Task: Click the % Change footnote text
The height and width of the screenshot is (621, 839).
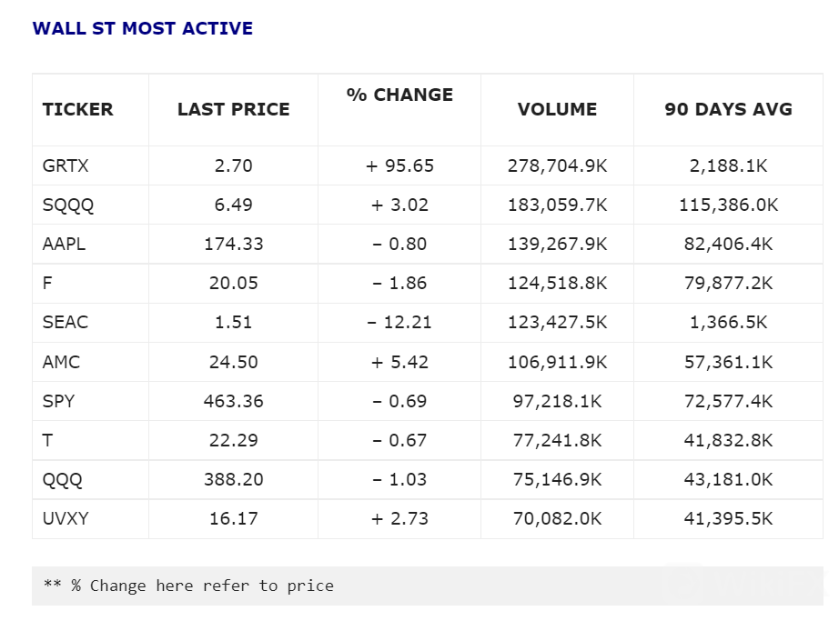Action: [188, 586]
